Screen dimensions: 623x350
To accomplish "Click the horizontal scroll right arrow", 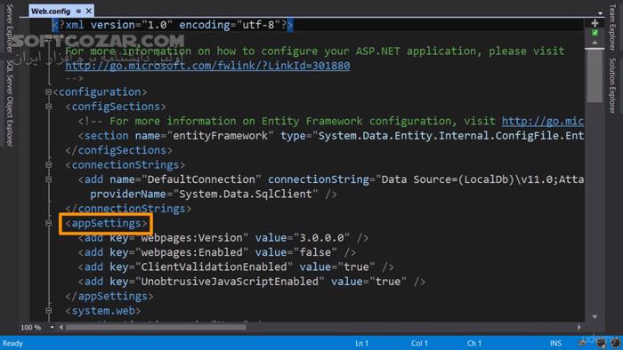I will tap(579, 328).
